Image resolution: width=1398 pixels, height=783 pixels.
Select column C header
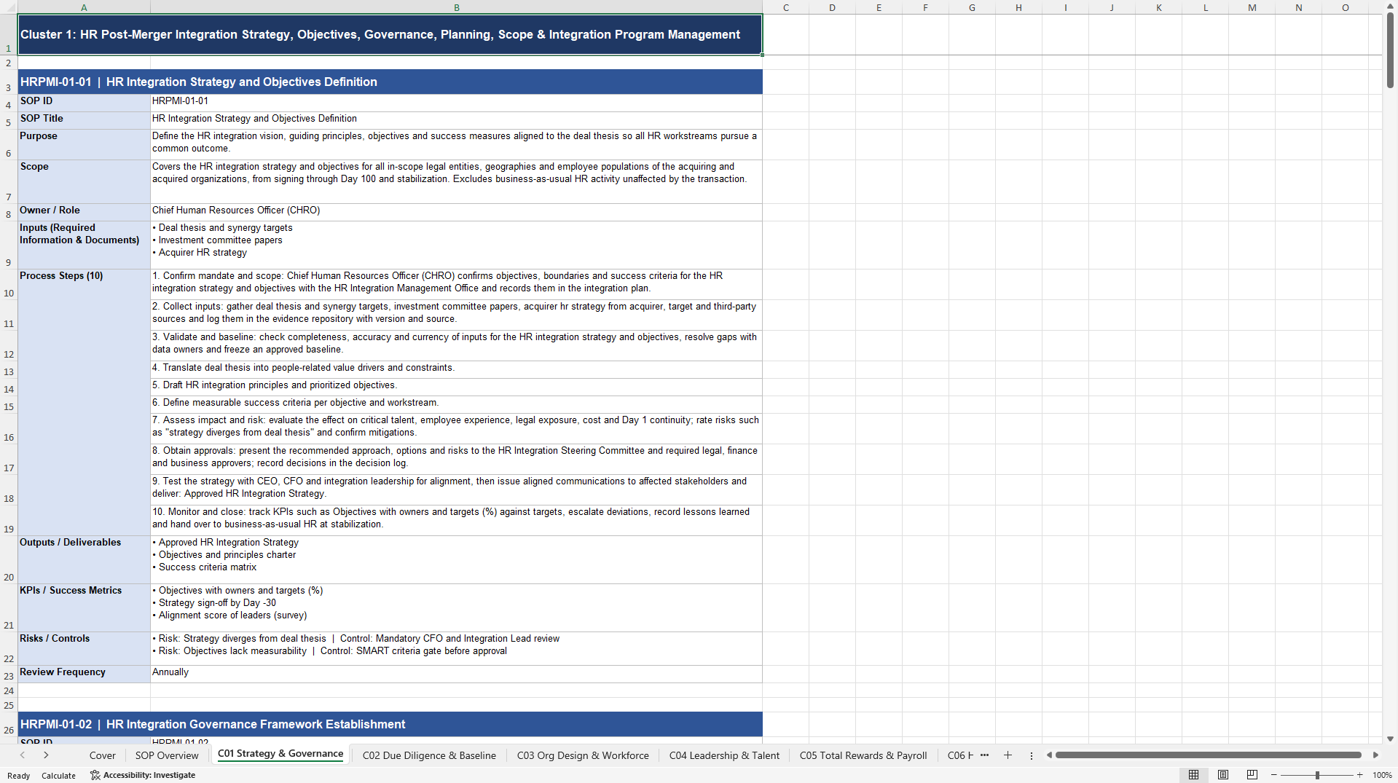[x=785, y=7]
